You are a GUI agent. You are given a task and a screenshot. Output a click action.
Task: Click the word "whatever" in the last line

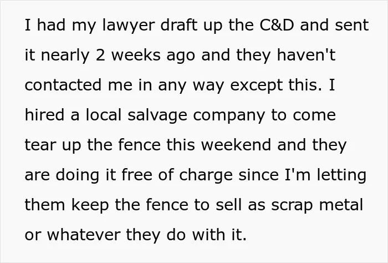(84, 235)
